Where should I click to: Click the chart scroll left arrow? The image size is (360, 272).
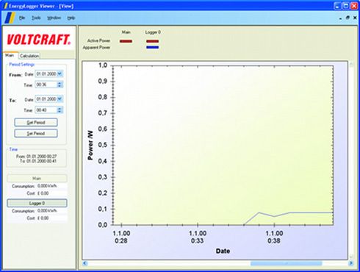[x=85, y=263]
